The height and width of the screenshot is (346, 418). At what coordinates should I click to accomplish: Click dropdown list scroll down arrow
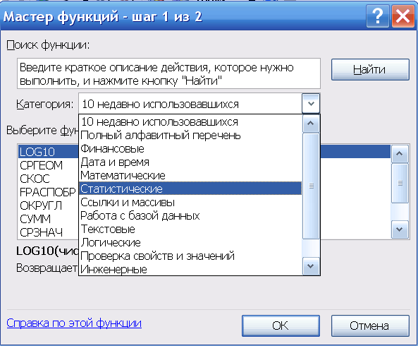311,266
